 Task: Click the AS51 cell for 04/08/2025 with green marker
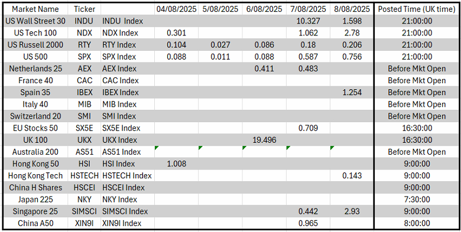pyautogui.click(x=176, y=152)
